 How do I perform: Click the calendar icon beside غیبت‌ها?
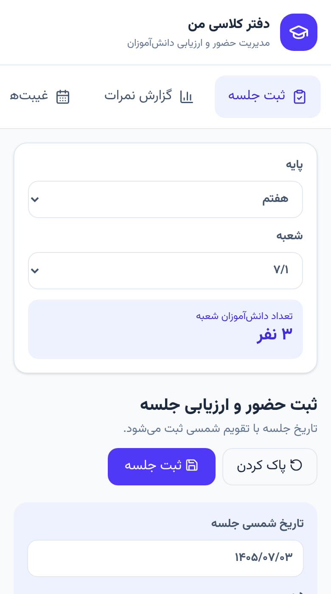[63, 97]
